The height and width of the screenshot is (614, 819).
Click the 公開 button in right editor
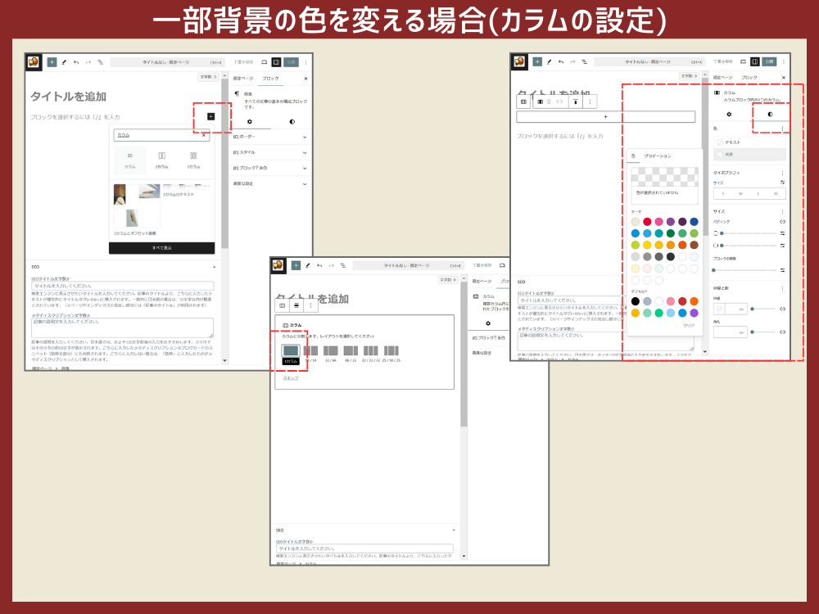(769, 61)
